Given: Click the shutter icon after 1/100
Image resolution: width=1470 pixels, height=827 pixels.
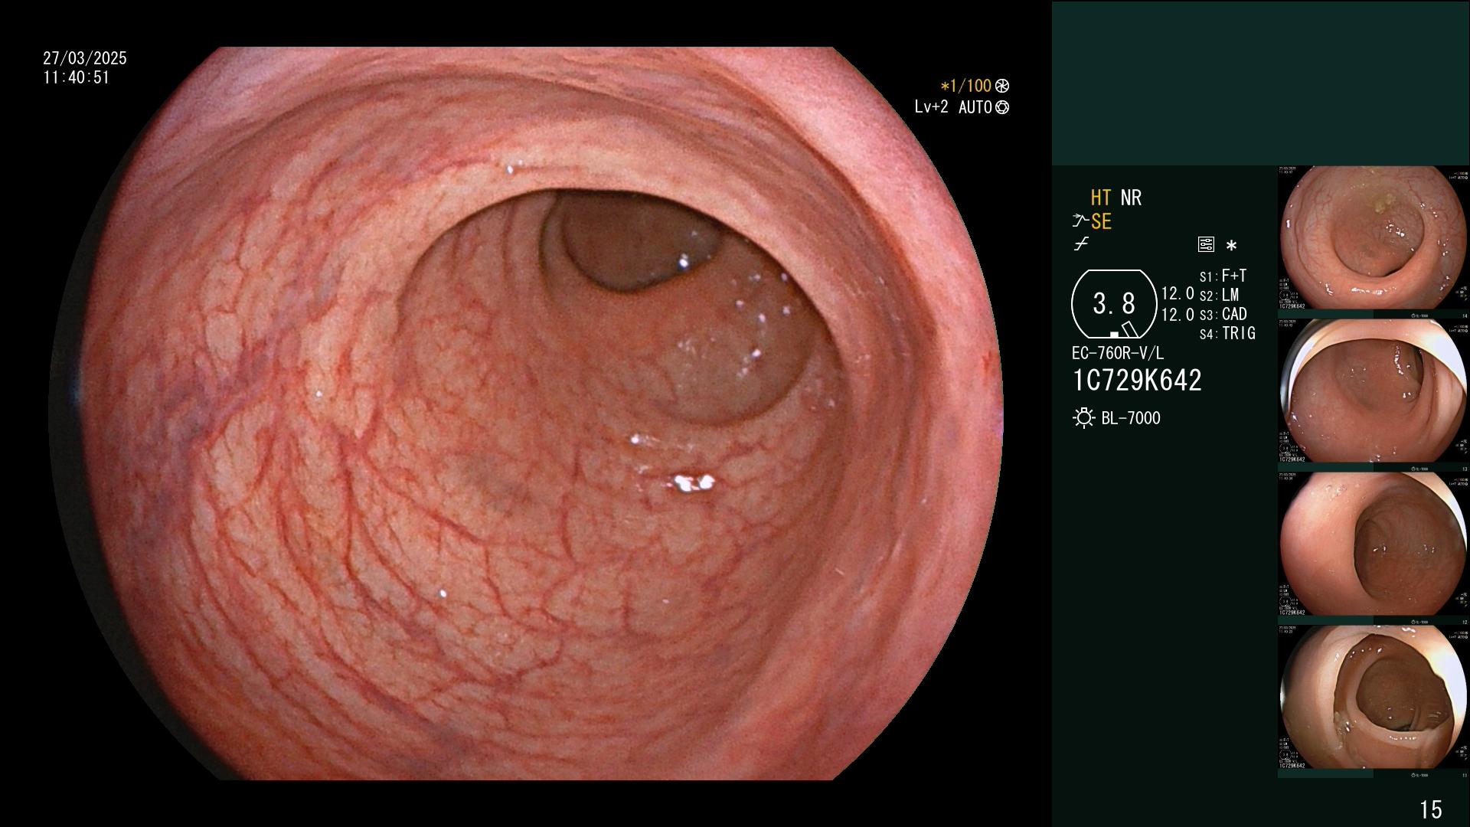Looking at the screenshot, I should tap(1002, 86).
